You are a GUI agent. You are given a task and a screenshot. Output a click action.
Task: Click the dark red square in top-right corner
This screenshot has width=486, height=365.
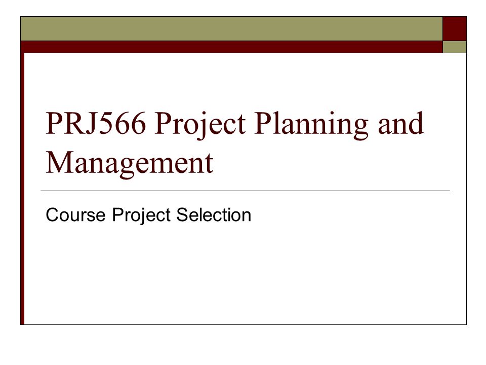point(455,28)
